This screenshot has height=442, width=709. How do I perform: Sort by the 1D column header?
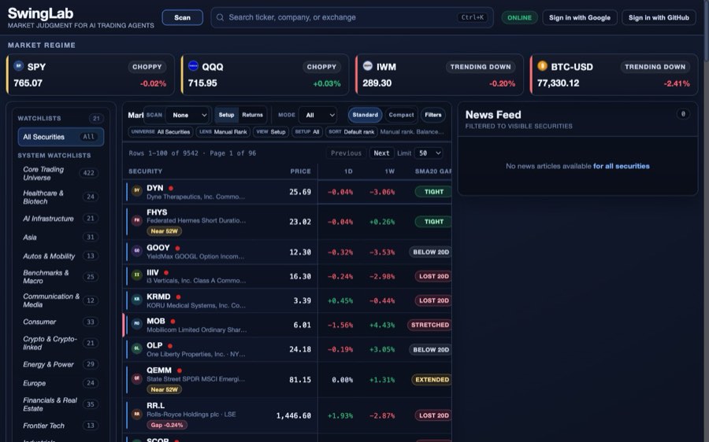click(x=348, y=171)
